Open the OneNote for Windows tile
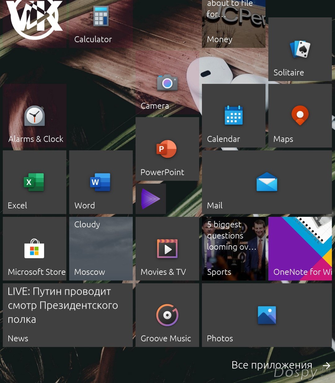Image resolution: width=335 pixels, height=383 pixels. pos(300,248)
